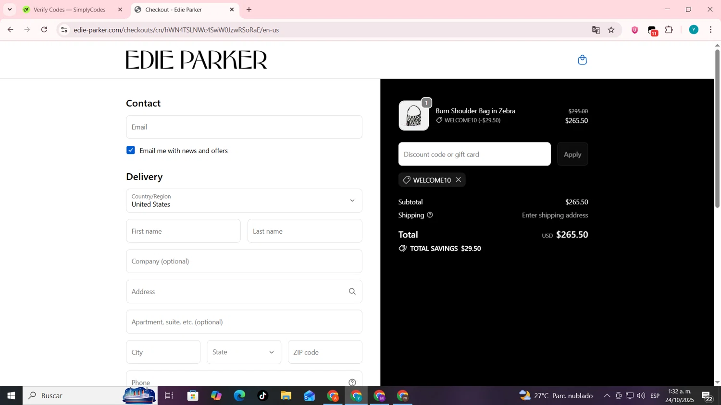The image size is (721, 405).
Task: Go forward with the browser arrow
Action: pos(27,30)
